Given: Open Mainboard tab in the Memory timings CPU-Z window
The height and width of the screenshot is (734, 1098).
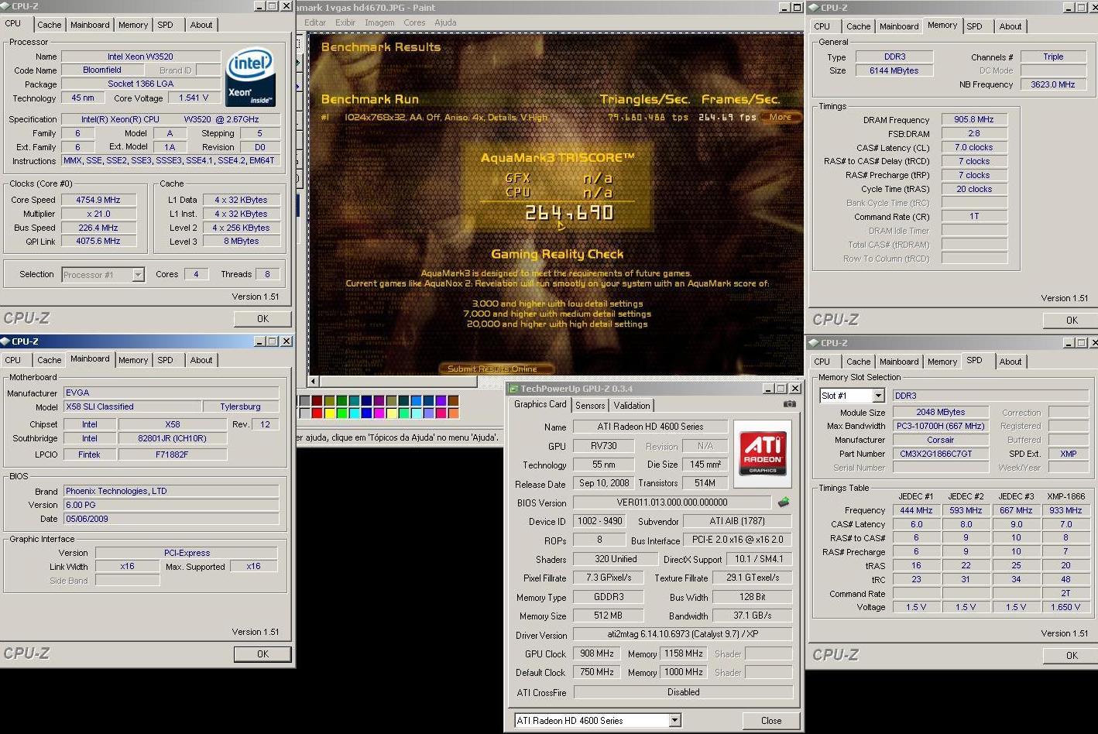Looking at the screenshot, I should pos(899,26).
